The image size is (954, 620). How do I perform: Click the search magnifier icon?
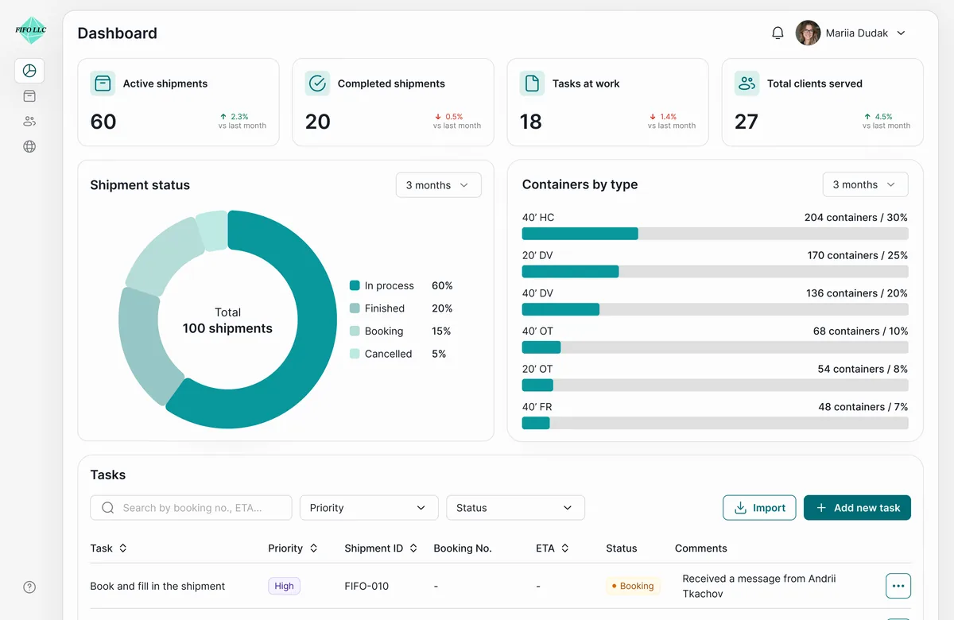pos(108,508)
